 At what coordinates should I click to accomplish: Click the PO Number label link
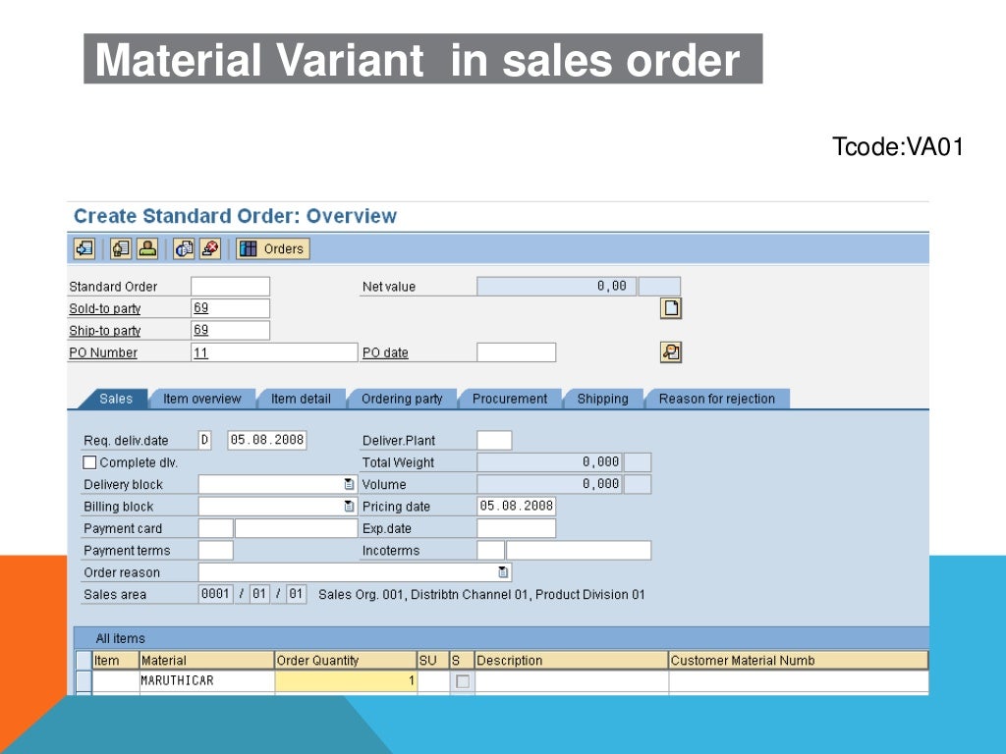102,352
